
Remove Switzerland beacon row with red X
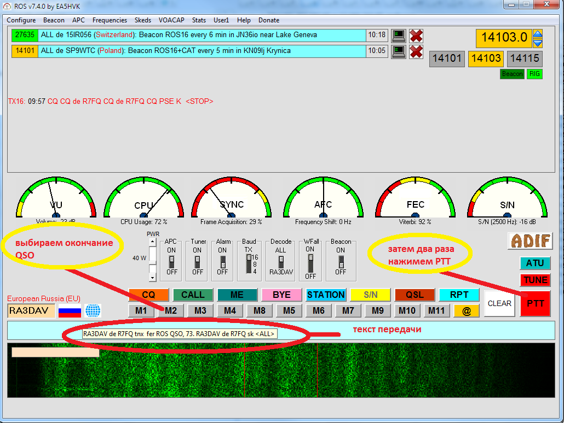[x=416, y=36]
